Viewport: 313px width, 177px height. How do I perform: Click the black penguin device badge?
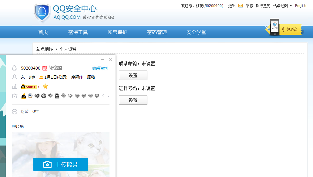click(x=57, y=96)
